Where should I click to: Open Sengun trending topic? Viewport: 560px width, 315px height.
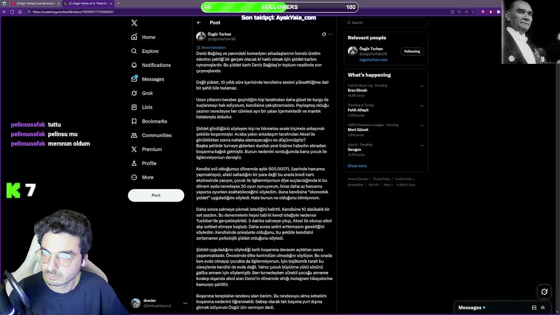point(354,150)
